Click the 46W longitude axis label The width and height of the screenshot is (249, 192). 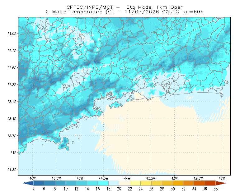tap(33, 178)
